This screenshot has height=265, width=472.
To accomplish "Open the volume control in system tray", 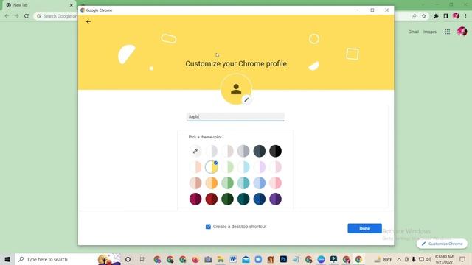I will point(428,259).
